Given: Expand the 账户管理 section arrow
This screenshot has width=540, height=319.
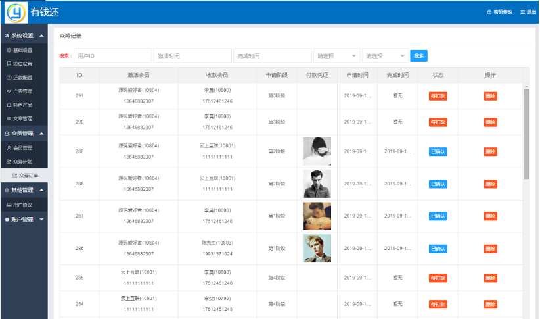Looking at the screenshot, I should pyautogui.click(x=41, y=219).
